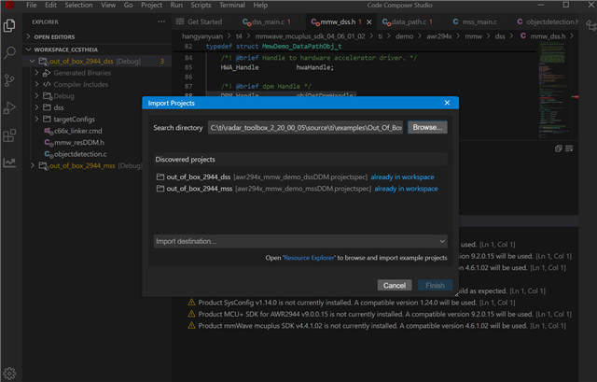
Task: Switch to the objectdetection.h tab
Action: tap(548, 21)
